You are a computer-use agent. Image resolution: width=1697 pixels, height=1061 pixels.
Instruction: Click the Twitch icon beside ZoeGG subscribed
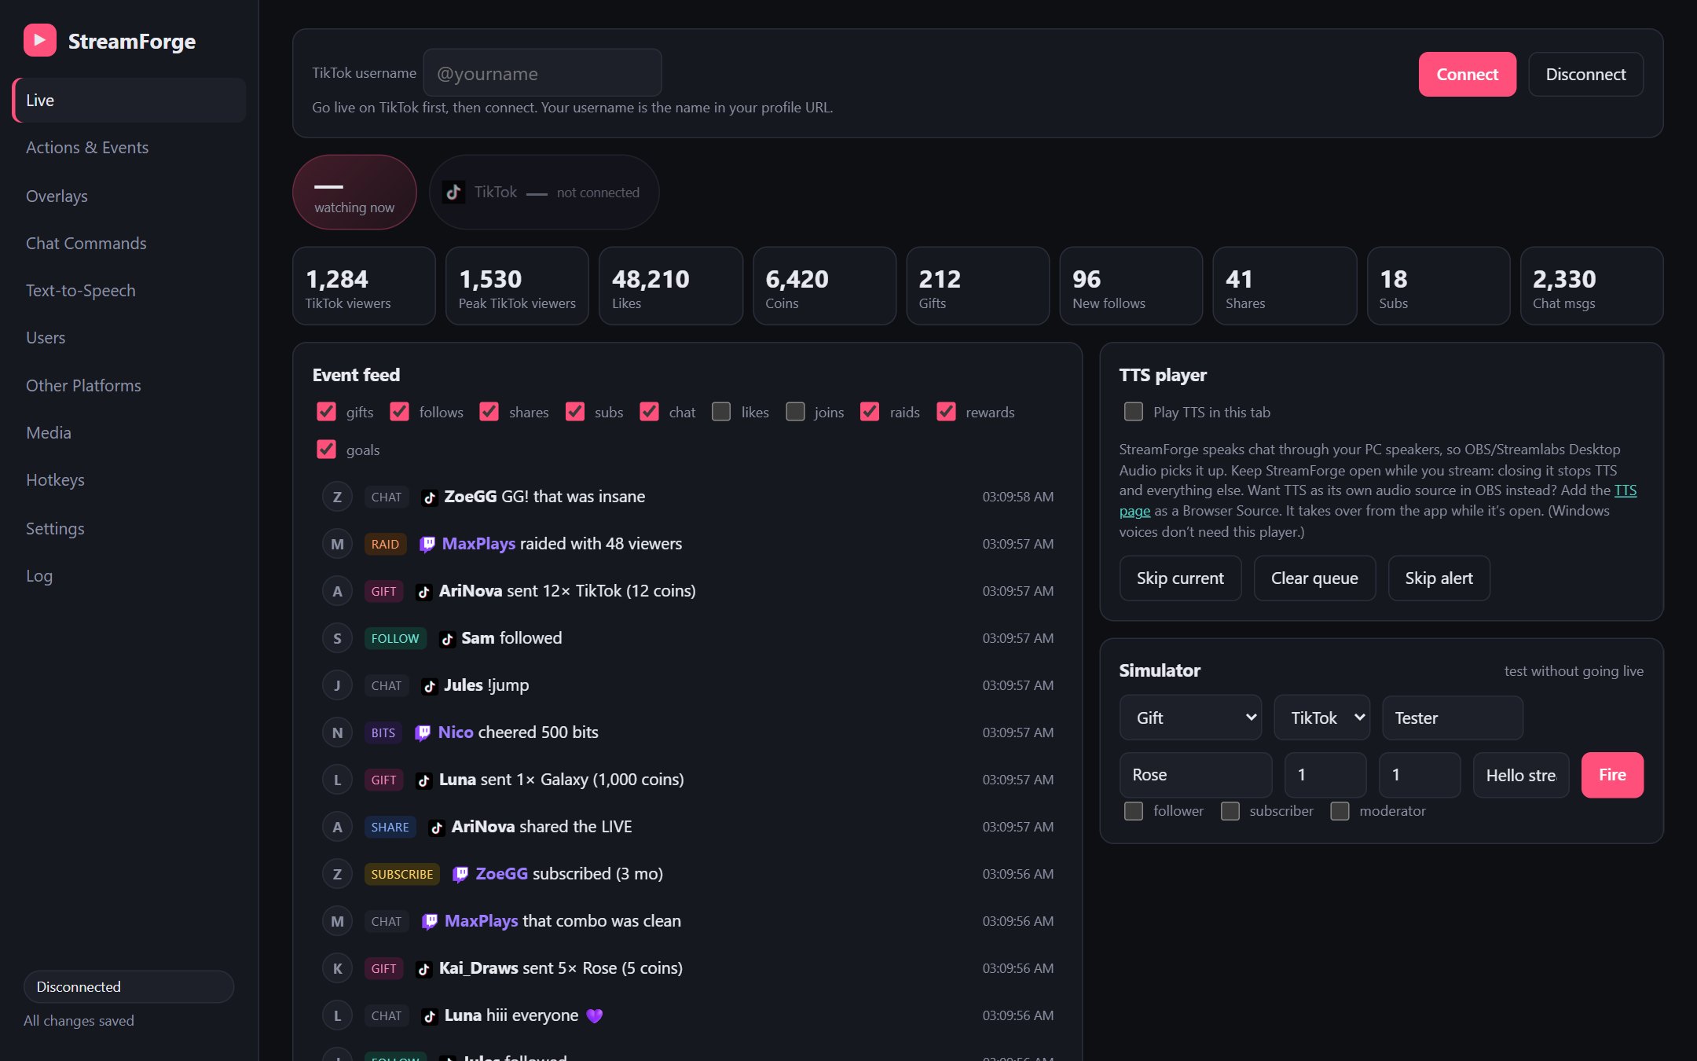pyautogui.click(x=461, y=874)
